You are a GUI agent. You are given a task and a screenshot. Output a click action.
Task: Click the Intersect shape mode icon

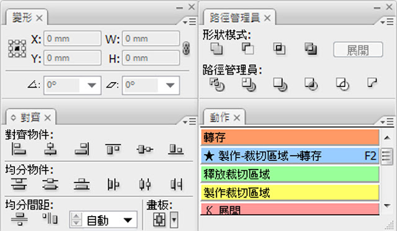(x=279, y=48)
